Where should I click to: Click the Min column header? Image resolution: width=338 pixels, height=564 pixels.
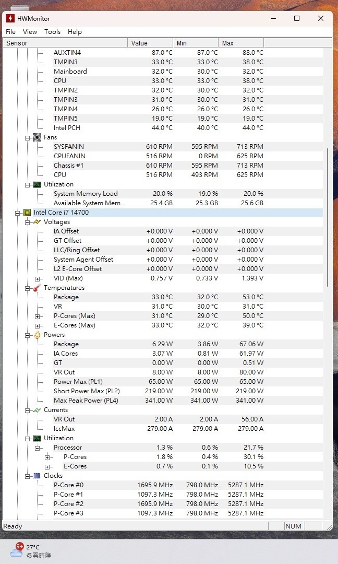[x=196, y=43]
